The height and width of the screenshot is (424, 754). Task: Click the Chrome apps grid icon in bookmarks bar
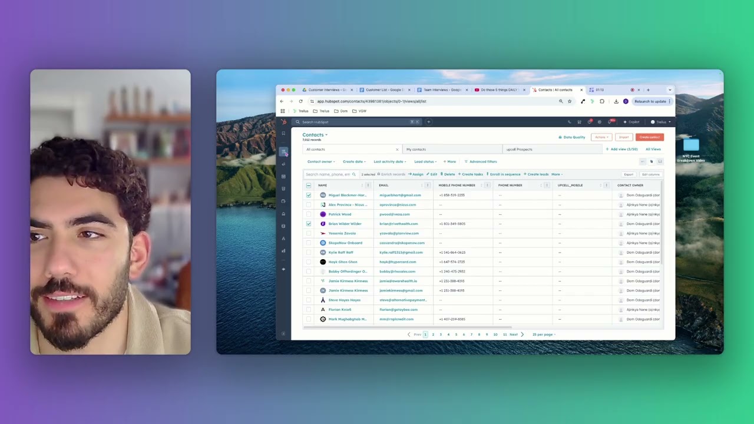[x=283, y=111]
